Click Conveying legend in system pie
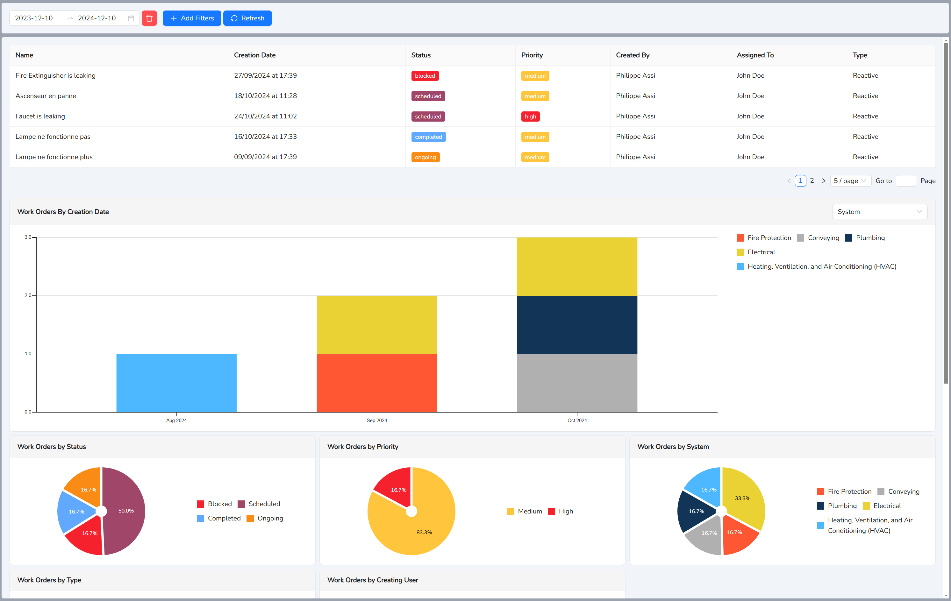951x601 pixels. pos(898,492)
